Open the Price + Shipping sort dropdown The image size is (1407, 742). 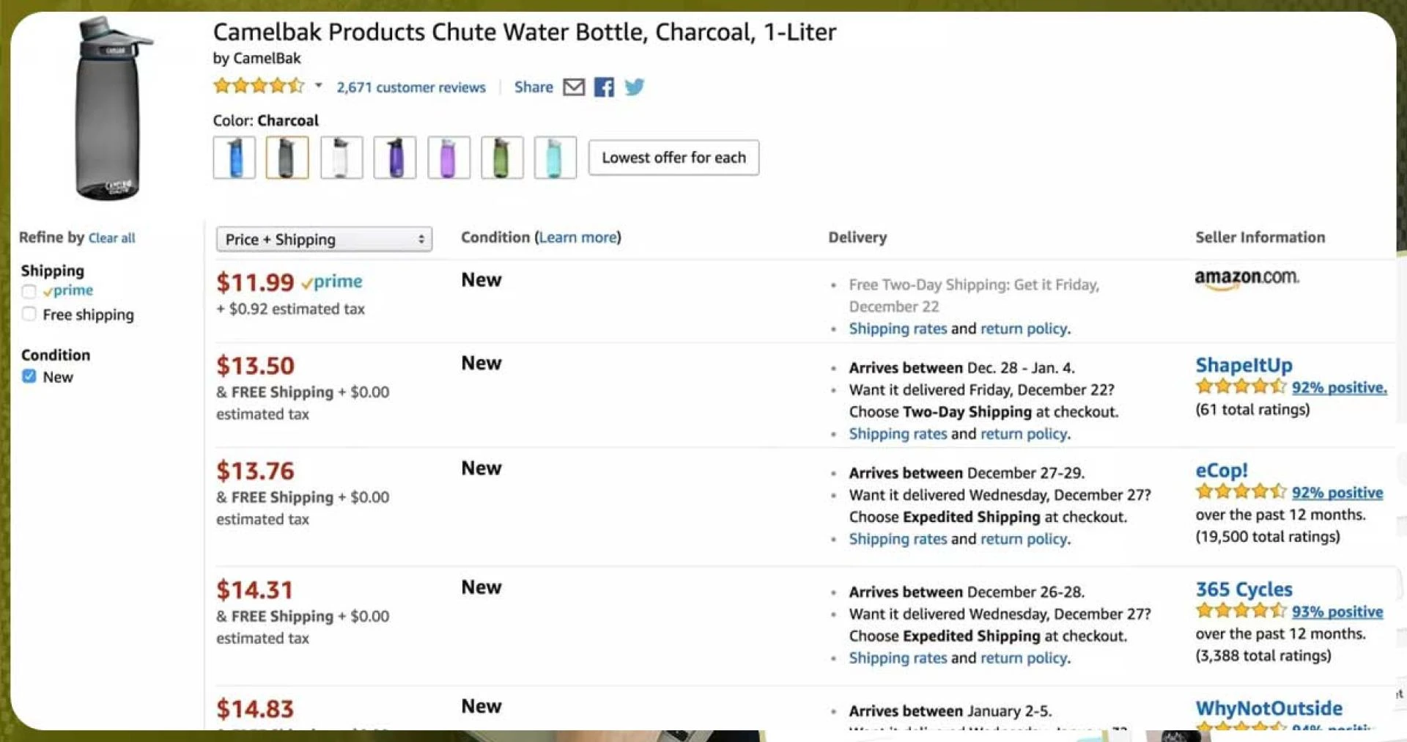click(x=324, y=239)
